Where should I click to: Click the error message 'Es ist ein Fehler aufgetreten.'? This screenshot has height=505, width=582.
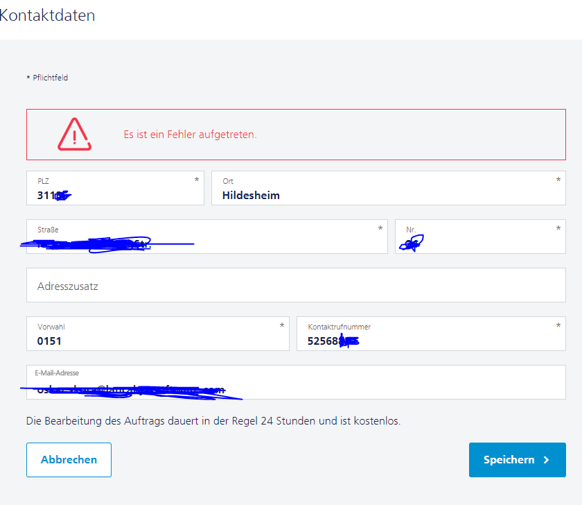tap(190, 135)
